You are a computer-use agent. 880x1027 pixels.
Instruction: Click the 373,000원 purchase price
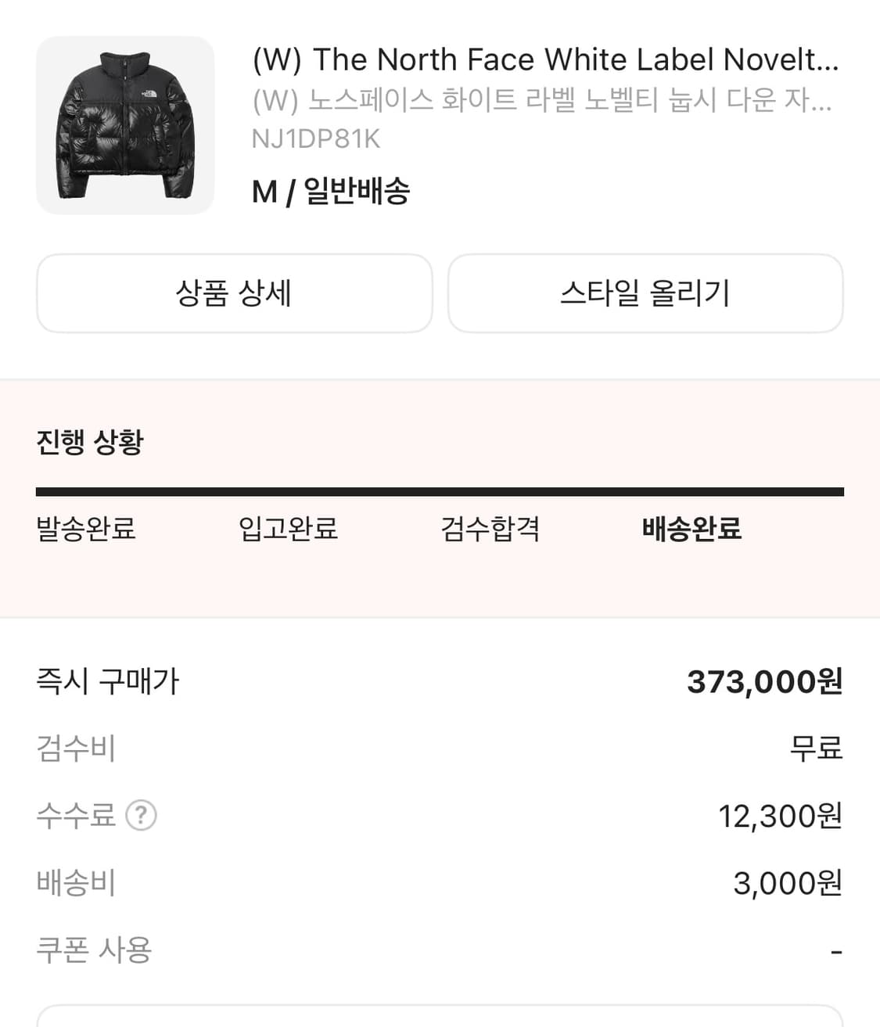click(x=764, y=682)
